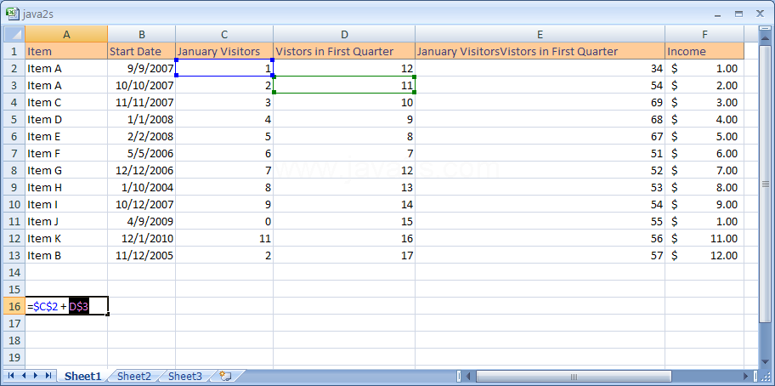Click the cell containing 5/5/2006

[x=141, y=153]
